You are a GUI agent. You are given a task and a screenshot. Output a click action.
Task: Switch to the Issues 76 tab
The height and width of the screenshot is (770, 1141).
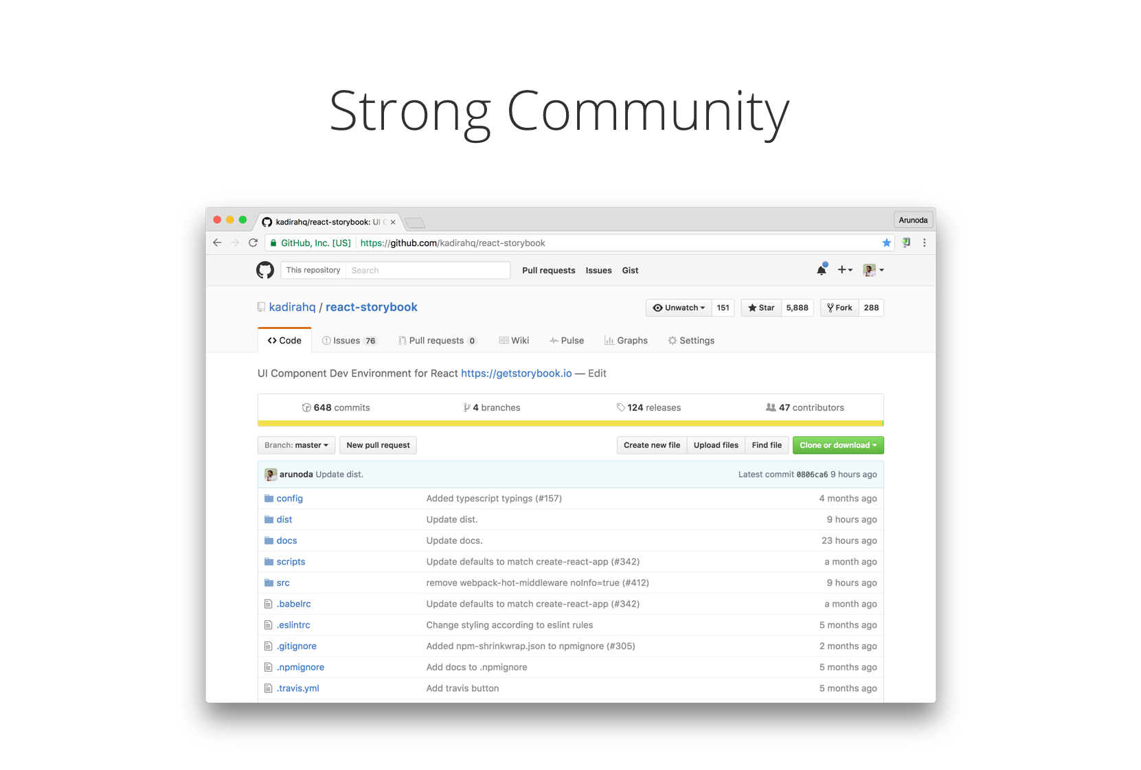[x=350, y=341]
